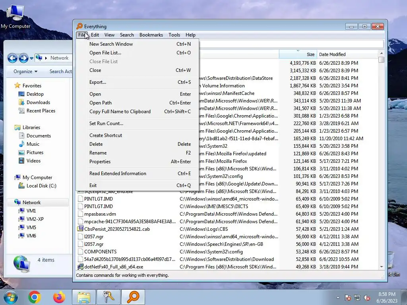Select Local Disk (C:) in sidebar
This screenshot has height=305, width=407.
click(37, 186)
